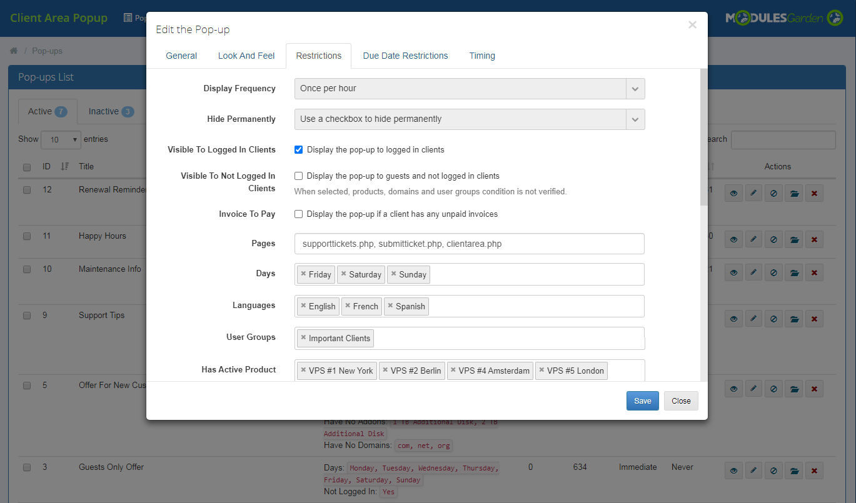Screen dimensions: 856x503
Task: Click the home breadcrumb icon
Action: click(13, 50)
